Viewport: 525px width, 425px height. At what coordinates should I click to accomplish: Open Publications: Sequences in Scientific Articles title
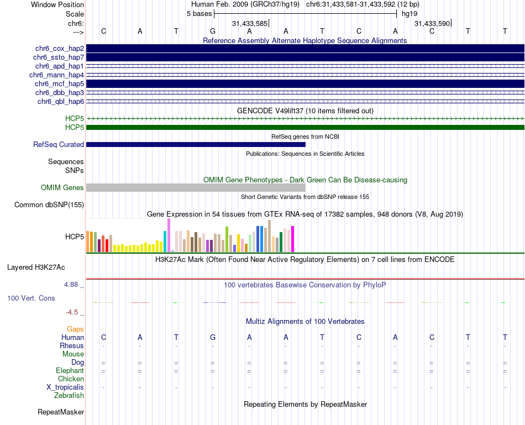305,154
